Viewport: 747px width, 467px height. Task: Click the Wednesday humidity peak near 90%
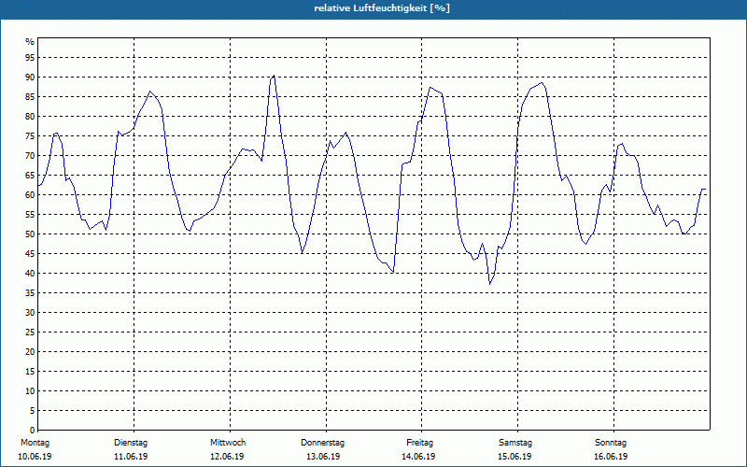274,76
